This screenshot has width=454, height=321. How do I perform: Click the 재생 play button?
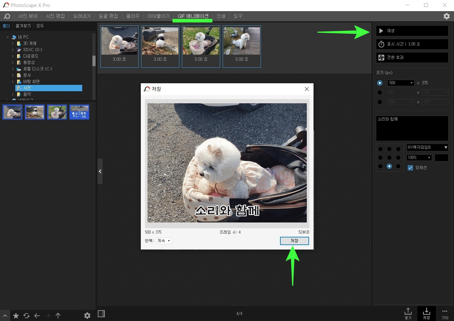[412, 31]
